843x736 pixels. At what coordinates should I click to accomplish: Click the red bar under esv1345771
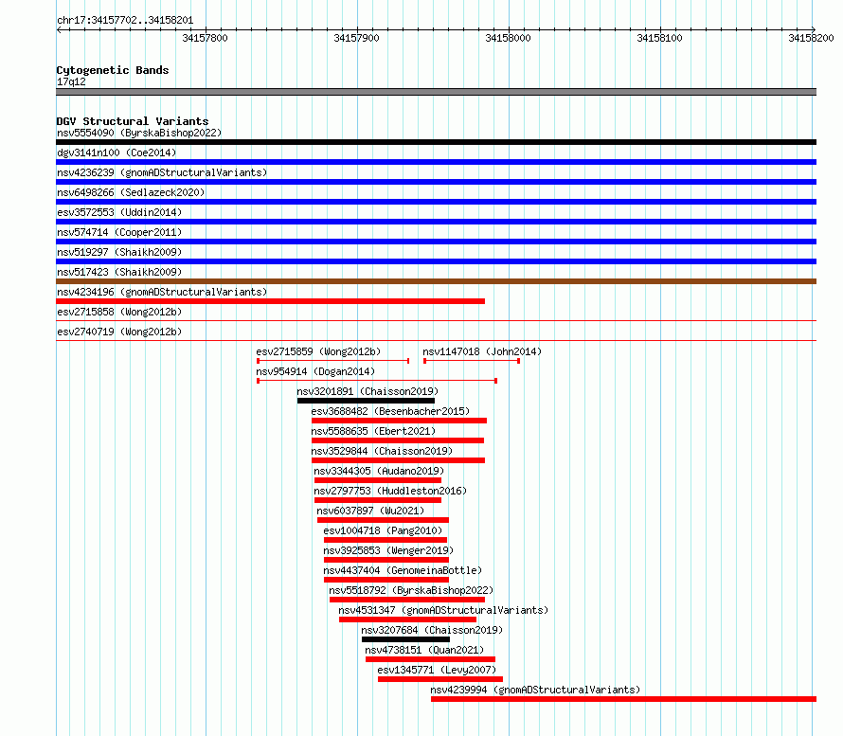440,679
